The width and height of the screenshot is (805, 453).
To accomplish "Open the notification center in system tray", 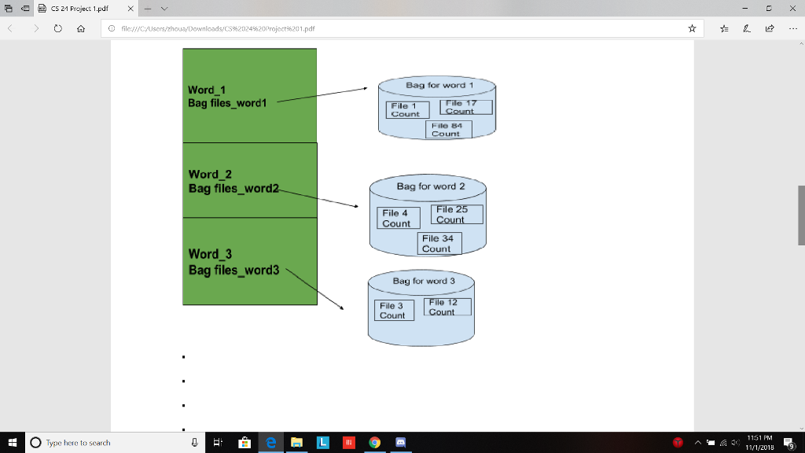I will coord(788,443).
